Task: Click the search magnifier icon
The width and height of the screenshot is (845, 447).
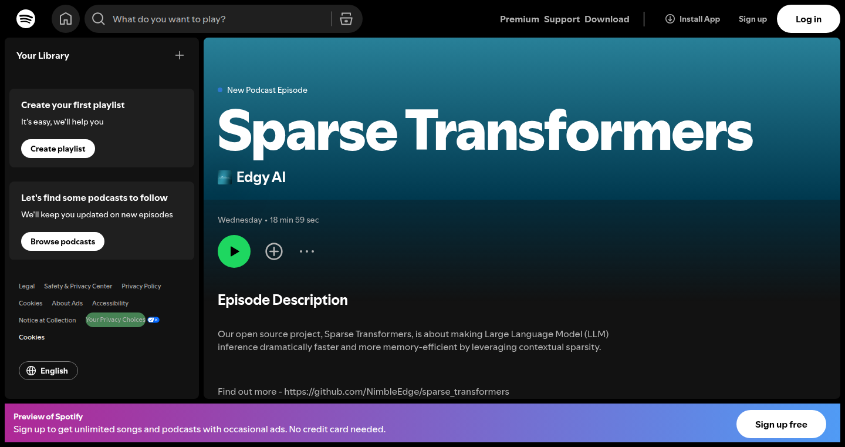Action: point(99,19)
